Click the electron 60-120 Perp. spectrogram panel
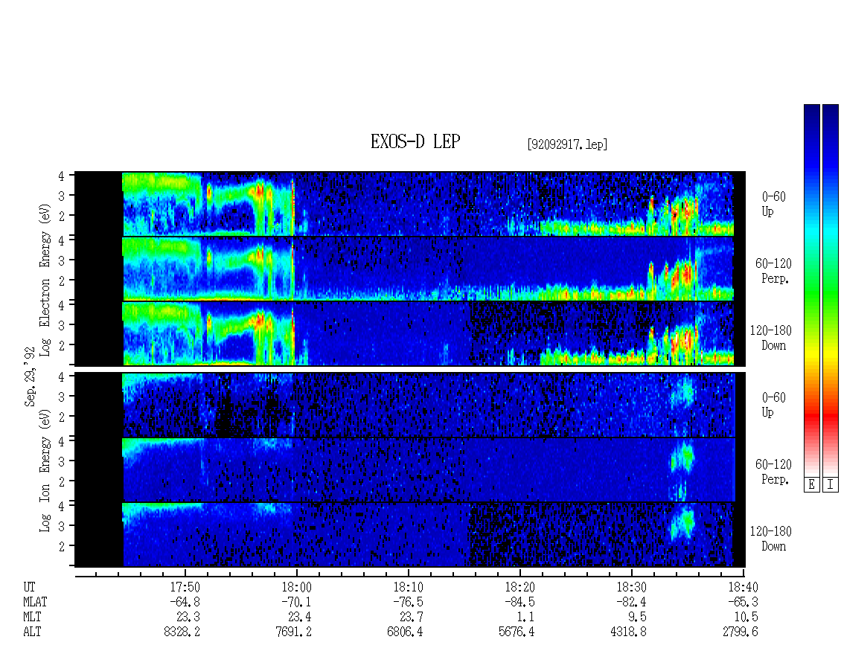This screenshot has width=841, height=651. coord(410,269)
